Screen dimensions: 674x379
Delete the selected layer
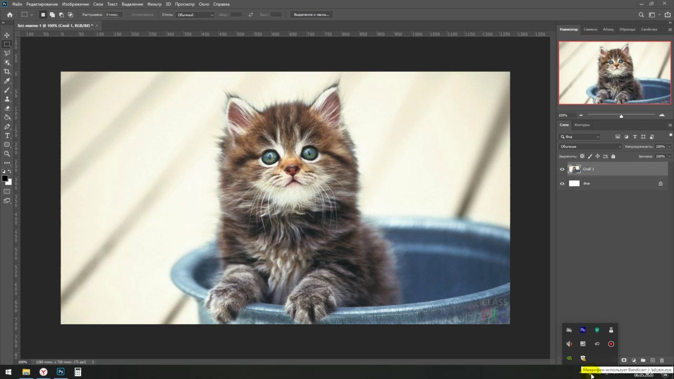pyautogui.click(x=662, y=361)
